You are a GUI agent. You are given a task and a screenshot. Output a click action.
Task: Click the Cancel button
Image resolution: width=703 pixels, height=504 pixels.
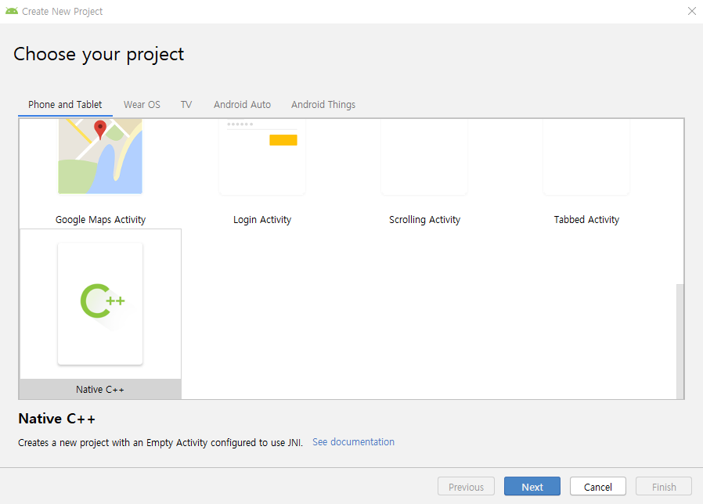click(x=597, y=487)
